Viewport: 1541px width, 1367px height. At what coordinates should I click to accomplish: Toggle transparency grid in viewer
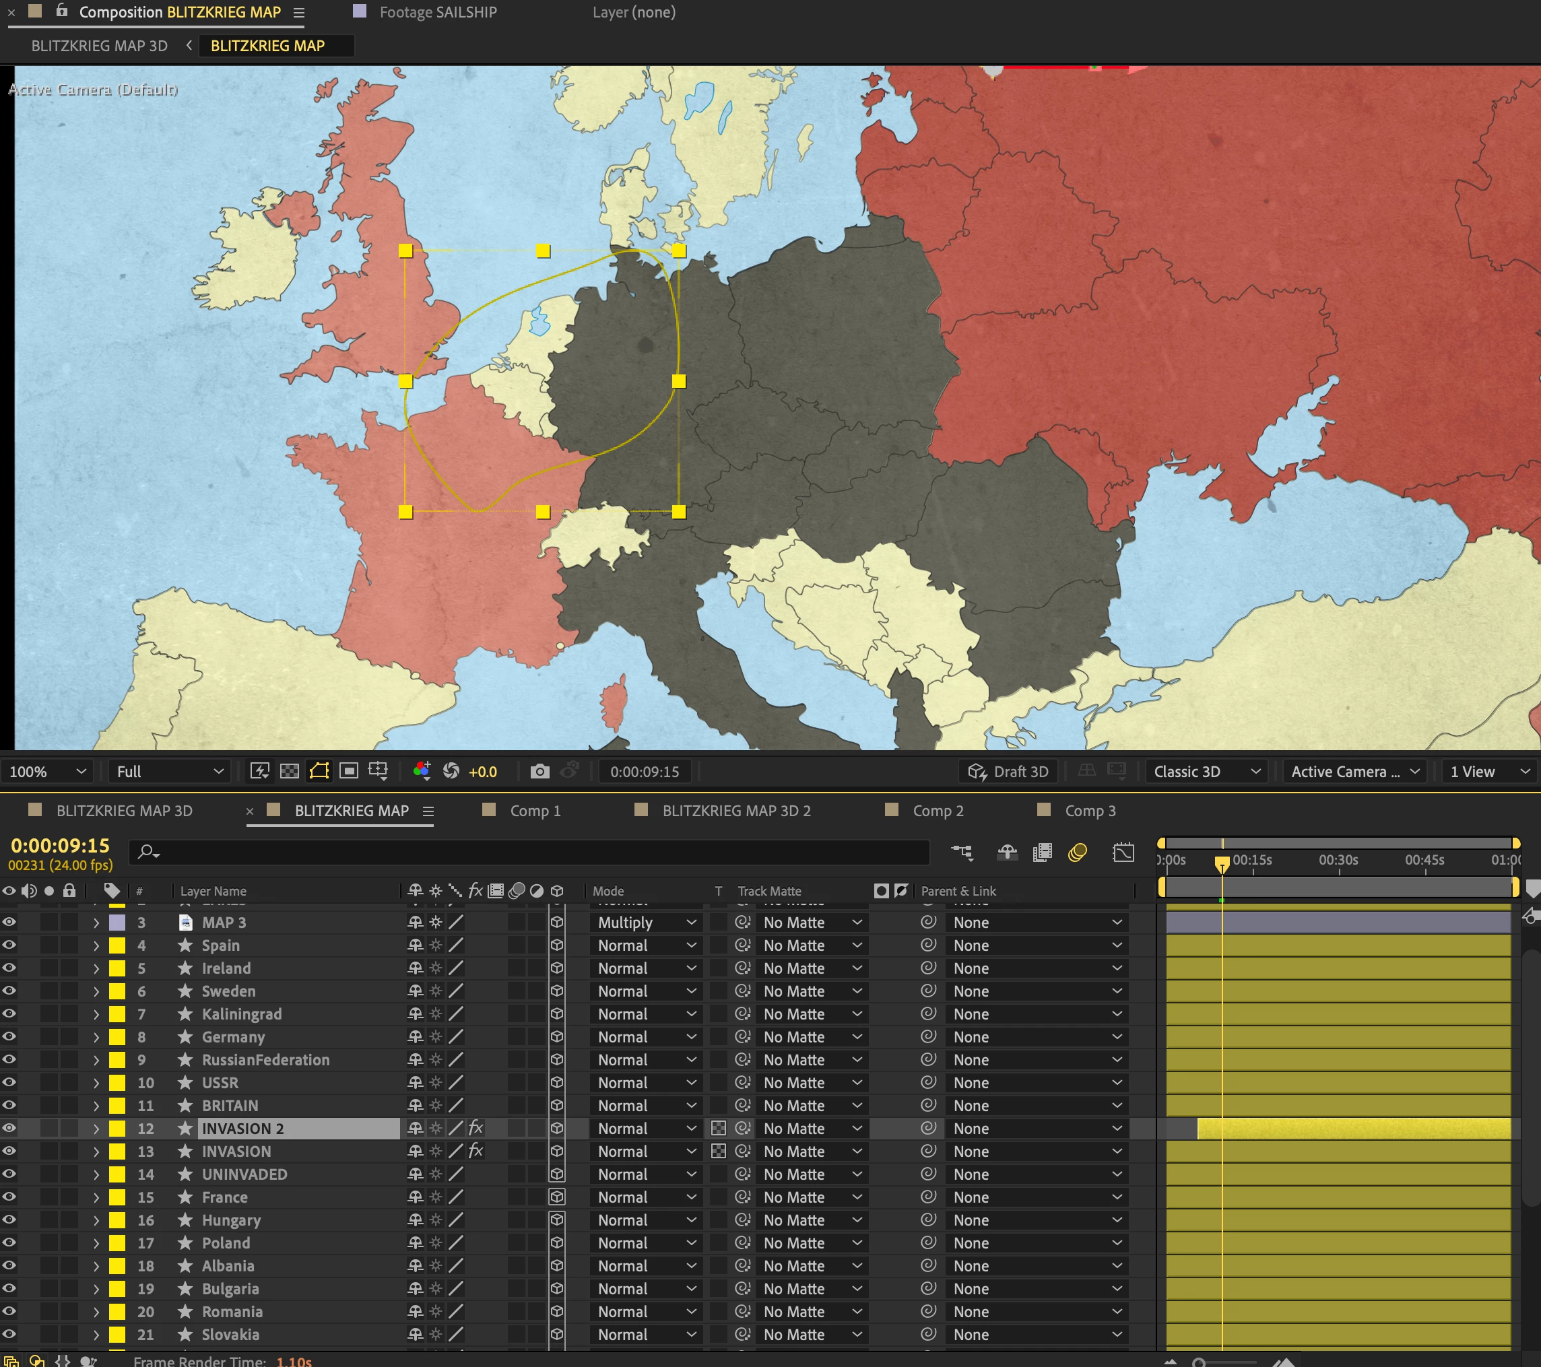(290, 771)
